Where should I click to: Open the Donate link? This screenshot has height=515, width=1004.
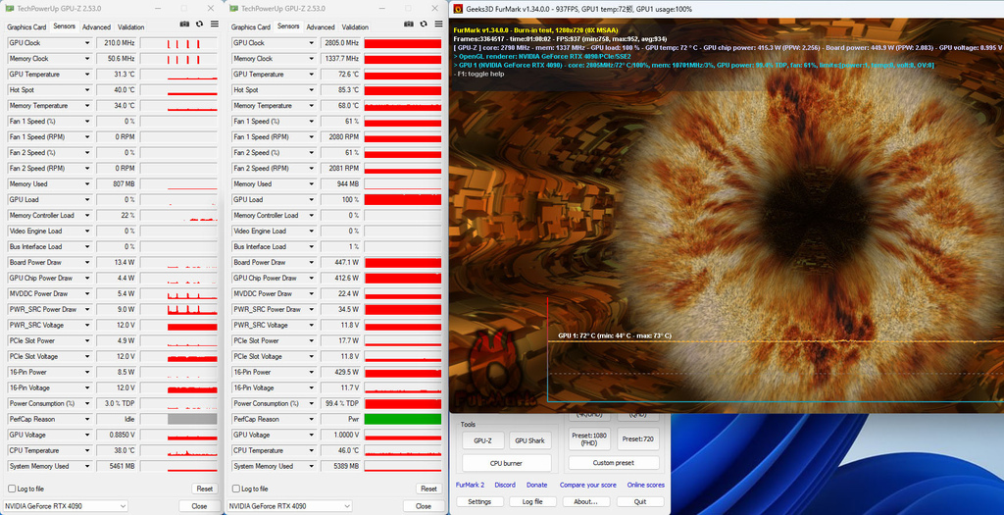click(536, 485)
